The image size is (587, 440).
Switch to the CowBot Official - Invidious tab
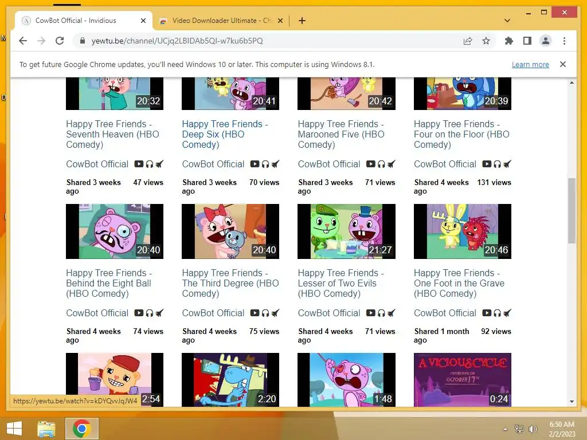tap(84, 21)
